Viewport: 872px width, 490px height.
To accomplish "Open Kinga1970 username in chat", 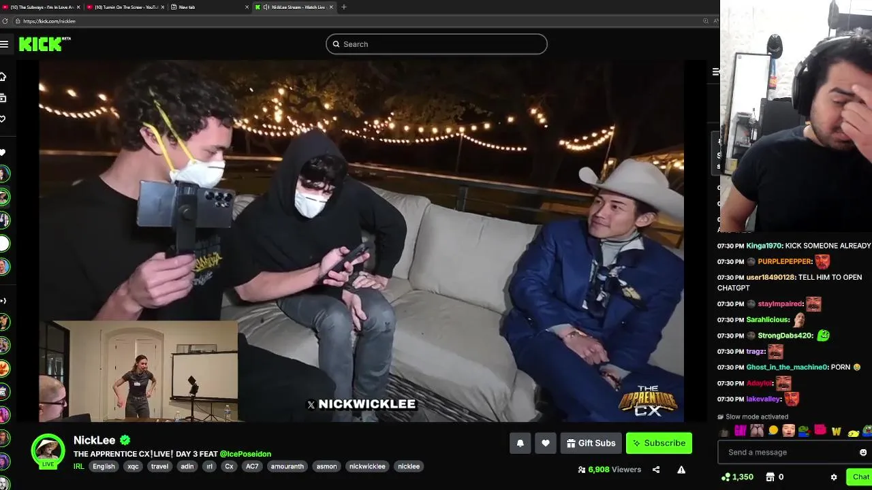I will [x=764, y=246].
